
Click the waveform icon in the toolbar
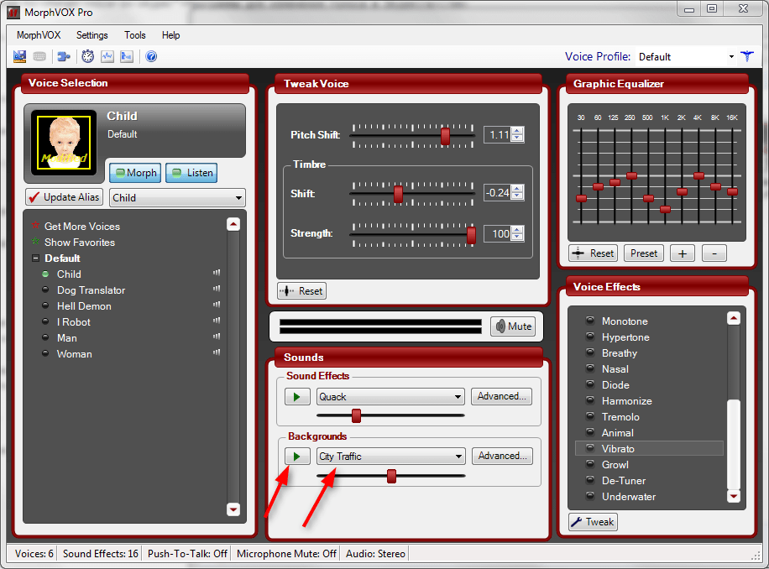tap(107, 57)
